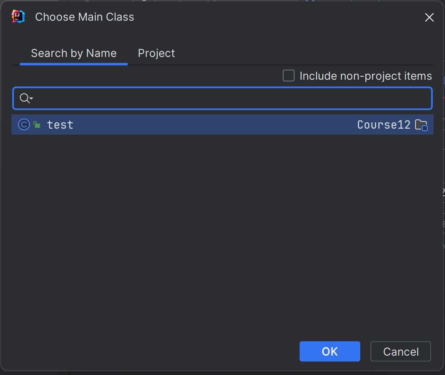The image size is (445, 375).
Task: Switch to the Project tab
Action: 156,53
